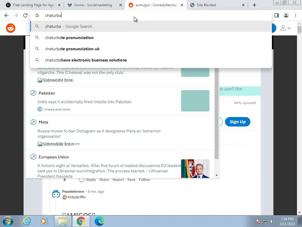Image resolution: width=302 pixels, height=227 pixels.
Task: Open the Pakistan story thumbnail
Action: pyautogui.click(x=195, y=101)
